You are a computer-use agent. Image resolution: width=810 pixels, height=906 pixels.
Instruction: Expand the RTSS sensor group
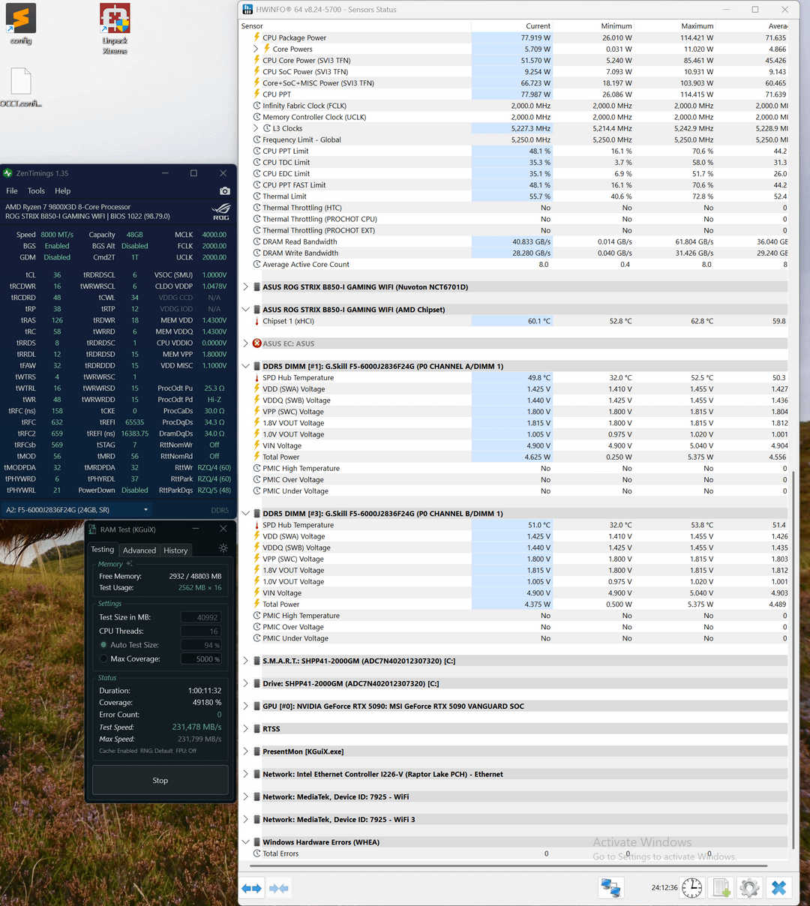pos(246,728)
